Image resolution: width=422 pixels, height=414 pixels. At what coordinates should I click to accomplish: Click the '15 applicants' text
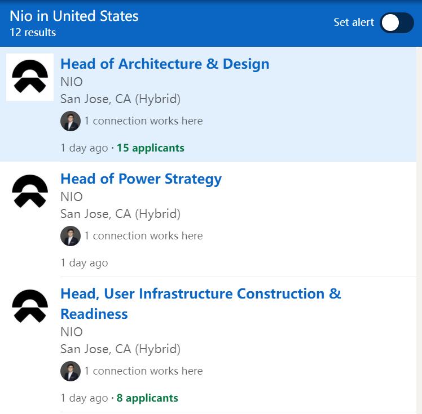coord(150,148)
